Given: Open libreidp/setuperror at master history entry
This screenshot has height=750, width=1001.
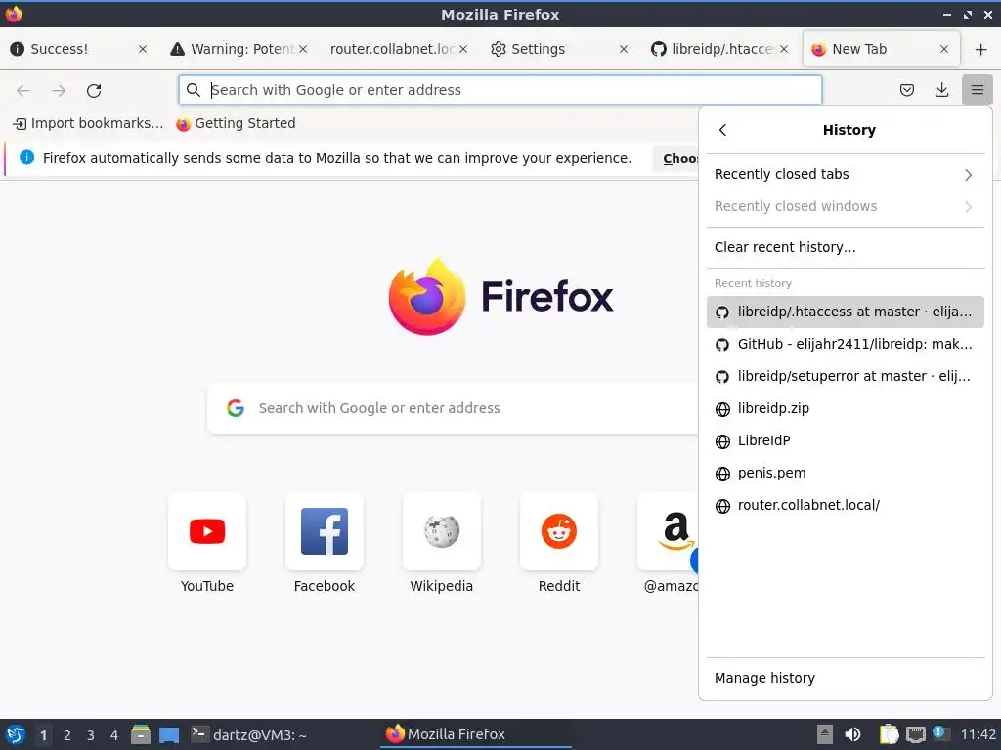Looking at the screenshot, I should (x=846, y=376).
